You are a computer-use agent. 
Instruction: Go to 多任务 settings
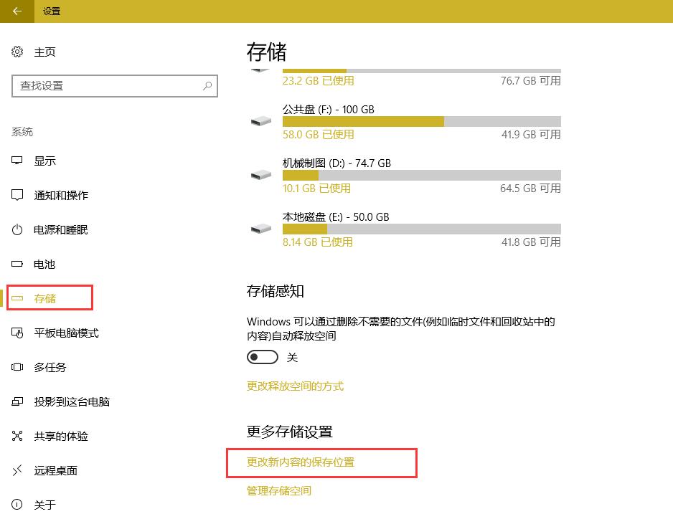tap(50, 367)
